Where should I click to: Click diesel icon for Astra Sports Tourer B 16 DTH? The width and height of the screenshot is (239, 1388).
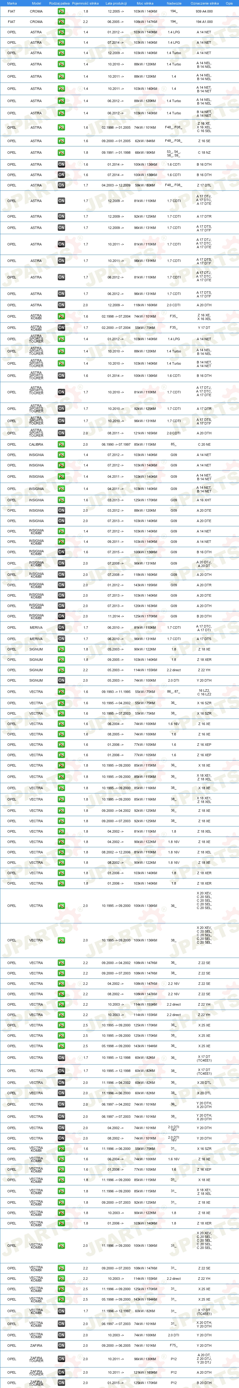click(x=61, y=376)
